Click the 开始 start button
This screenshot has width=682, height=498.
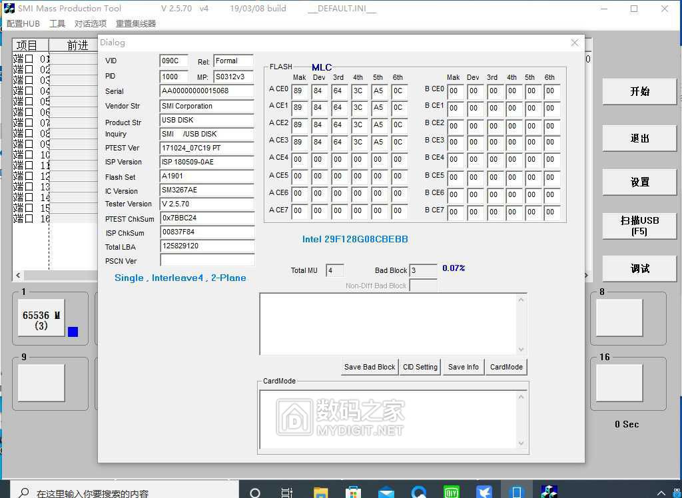point(639,91)
